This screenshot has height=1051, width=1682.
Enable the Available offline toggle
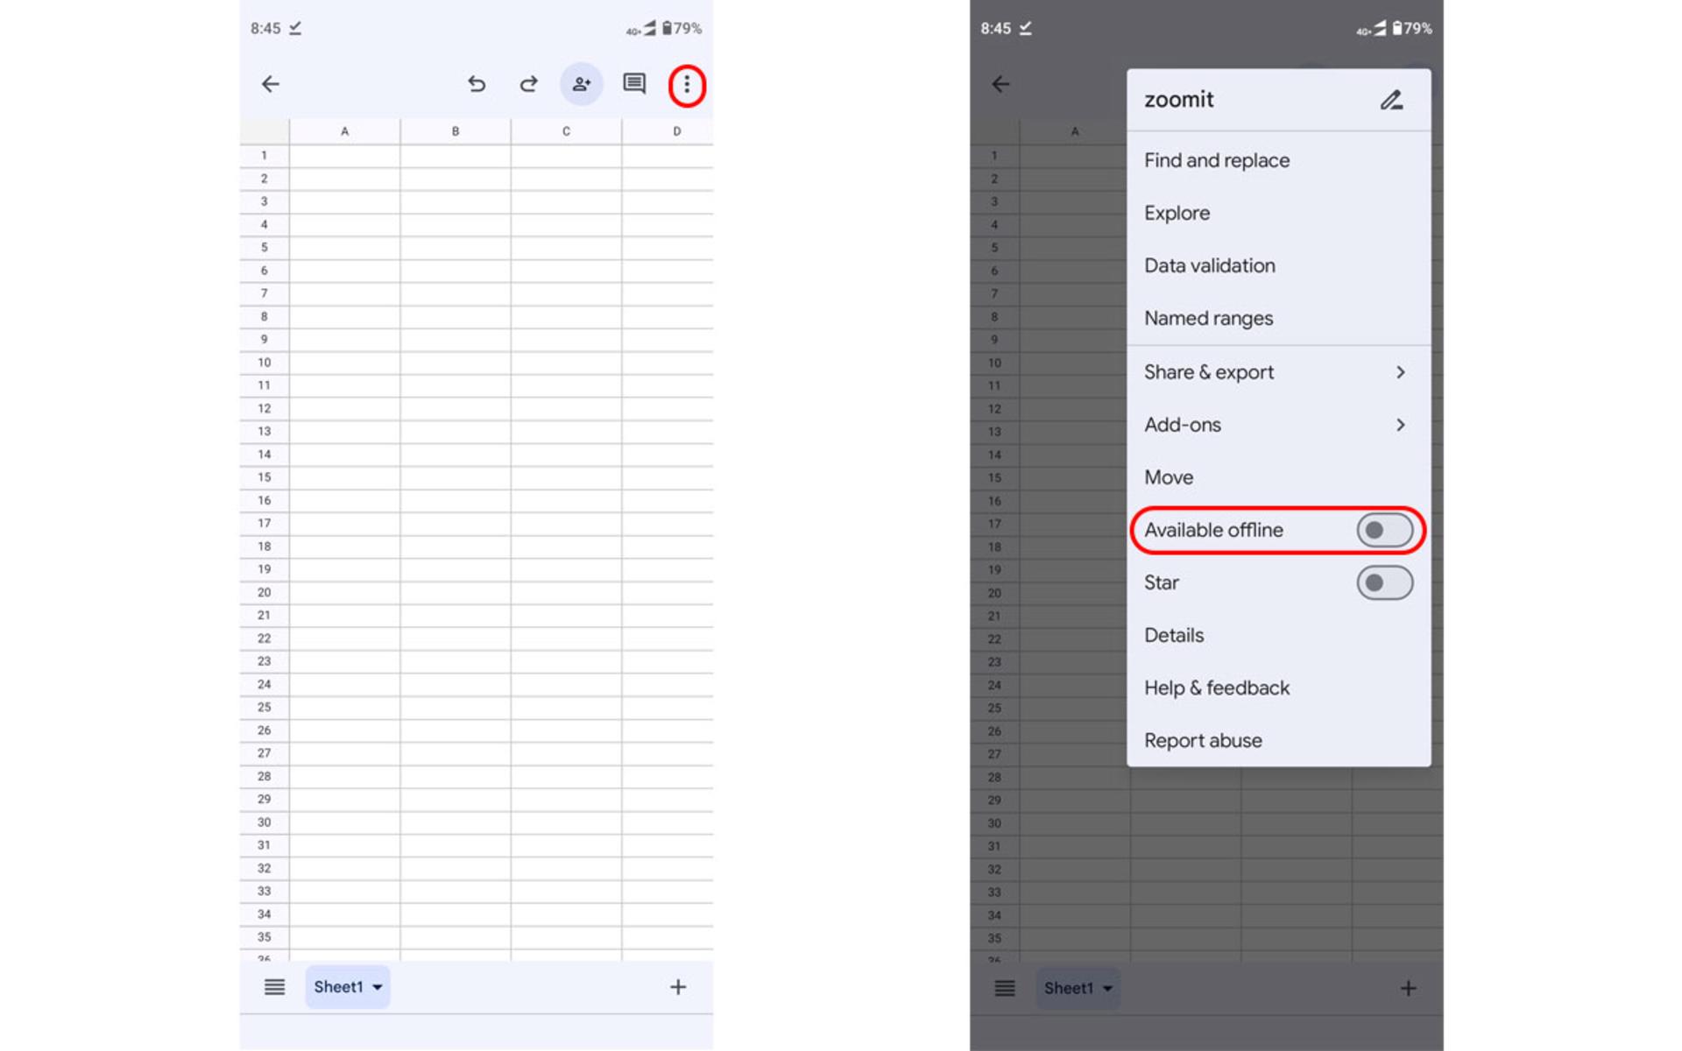click(1384, 530)
